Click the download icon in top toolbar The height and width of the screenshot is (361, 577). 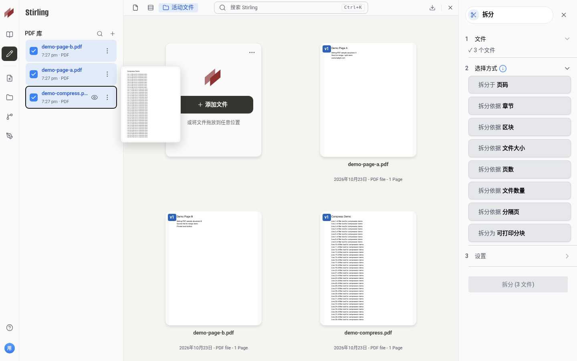(x=432, y=8)
